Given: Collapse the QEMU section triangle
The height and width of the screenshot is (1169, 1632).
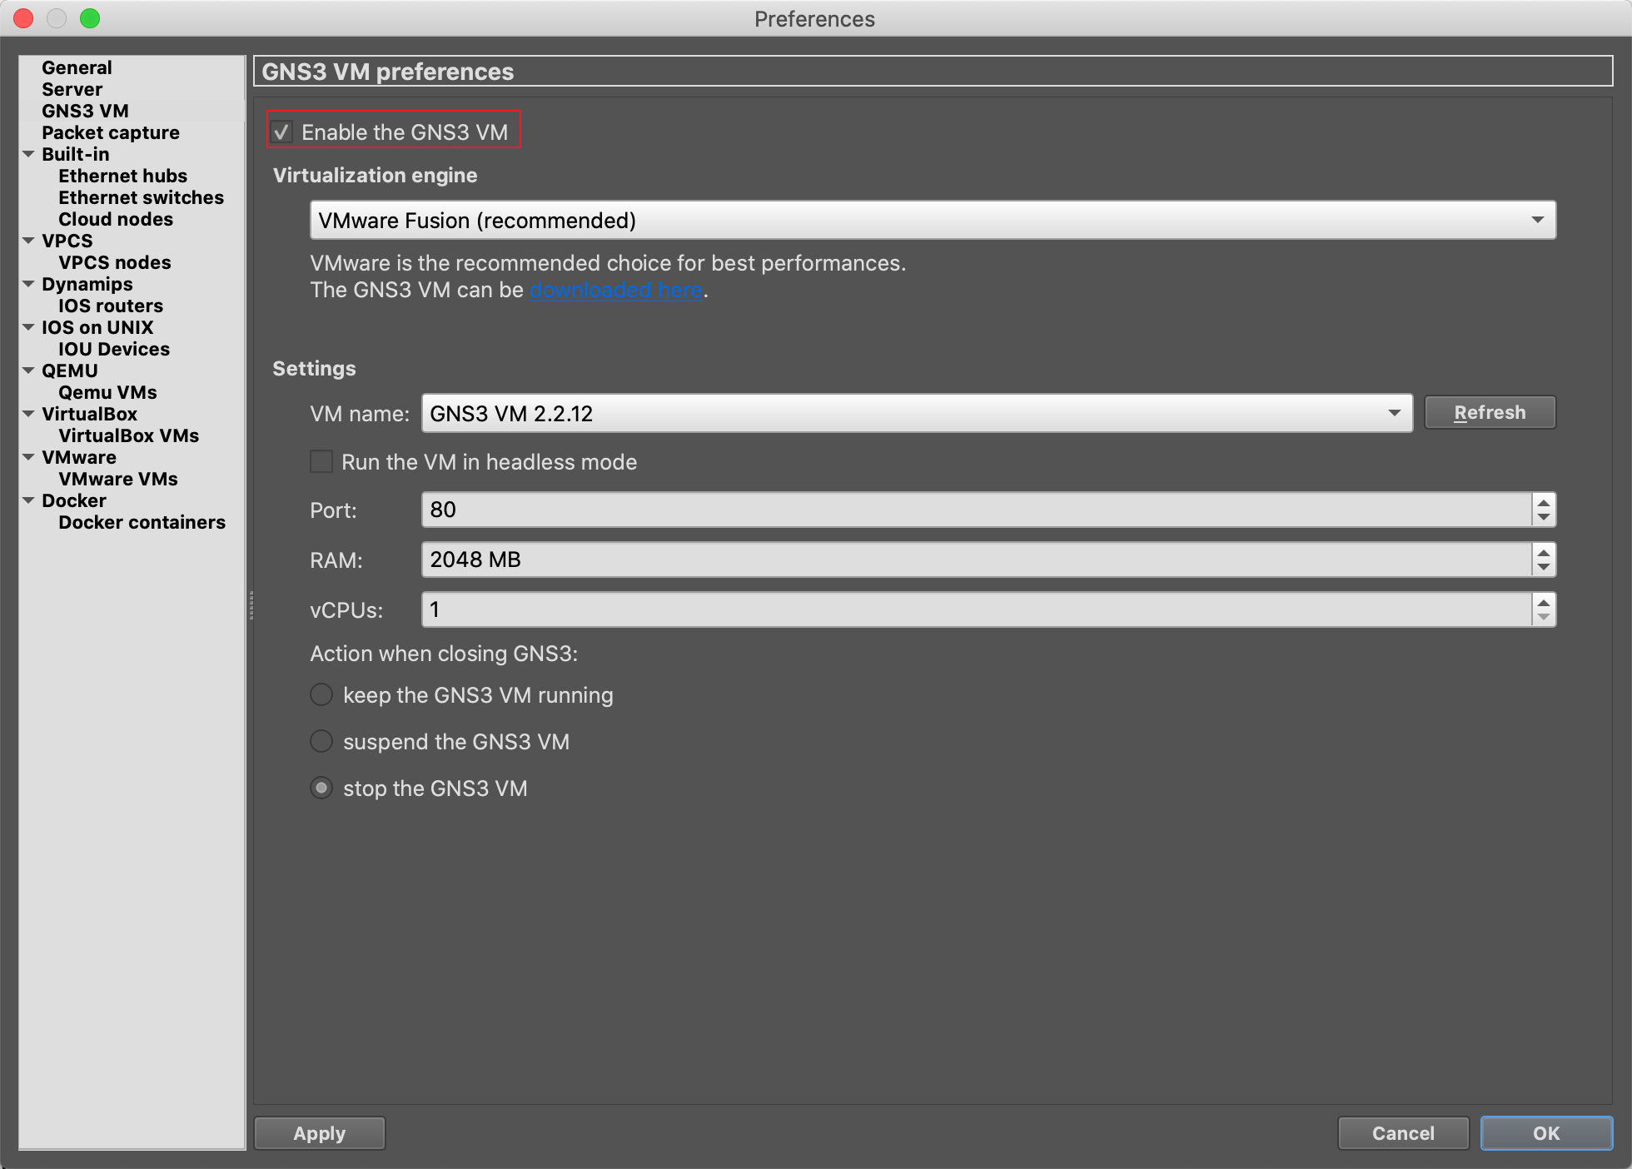Looking at the screenshot, I should pyautogui.click(x=28, y=371).
